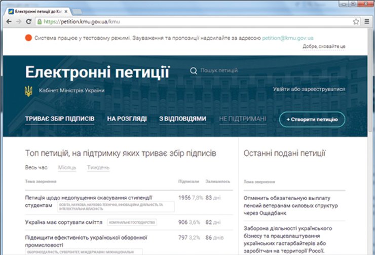Open НЕ ПІДТРИМАНІ tab
This screenshot has height=255, width=375.
pyautogui.click(x=243, y=119)
